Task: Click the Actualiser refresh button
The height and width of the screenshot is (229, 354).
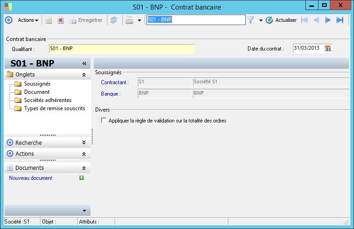Action: (281, 20)
